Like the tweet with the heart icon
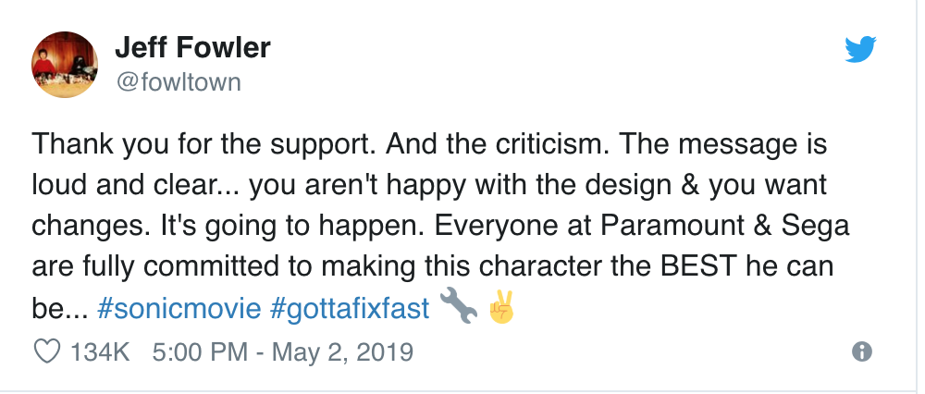This screenshot has height=394, width=925. pos(48,352)
